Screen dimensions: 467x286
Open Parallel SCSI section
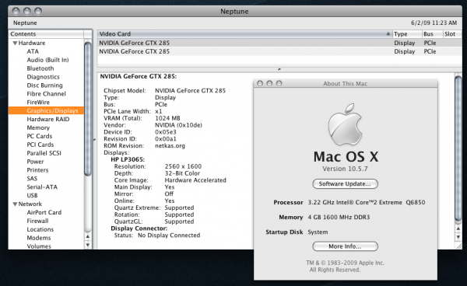[x=44, y=153]
